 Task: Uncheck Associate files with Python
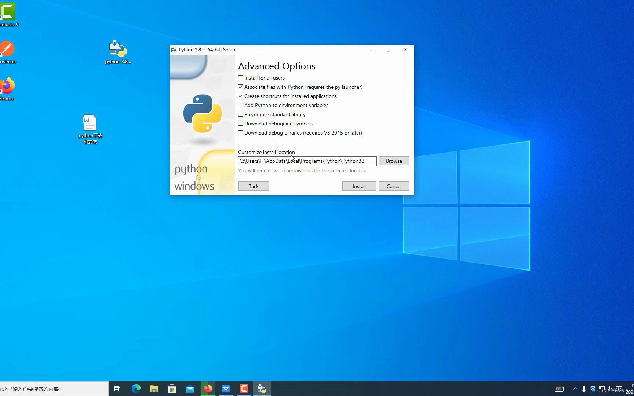tap(241, 87)
